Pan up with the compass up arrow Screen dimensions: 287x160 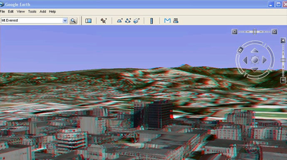tap(255, 51)
